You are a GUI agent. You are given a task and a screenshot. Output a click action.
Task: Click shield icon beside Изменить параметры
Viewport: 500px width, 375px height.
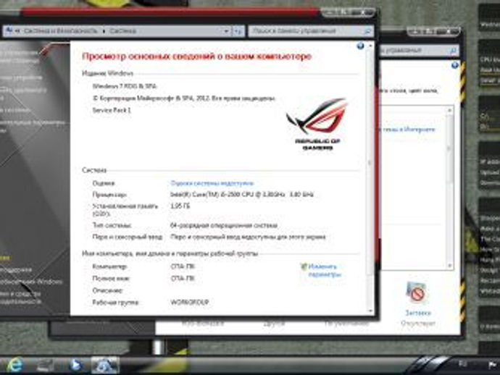pos(304,266)
